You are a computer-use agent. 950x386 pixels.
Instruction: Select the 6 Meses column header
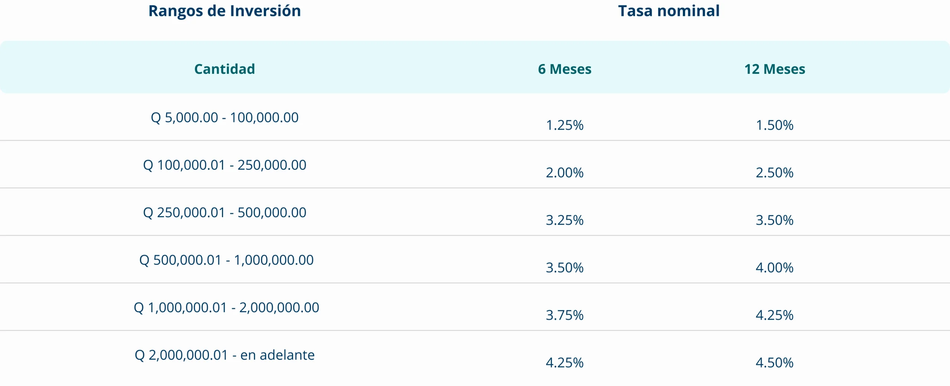tap(564, 69)
